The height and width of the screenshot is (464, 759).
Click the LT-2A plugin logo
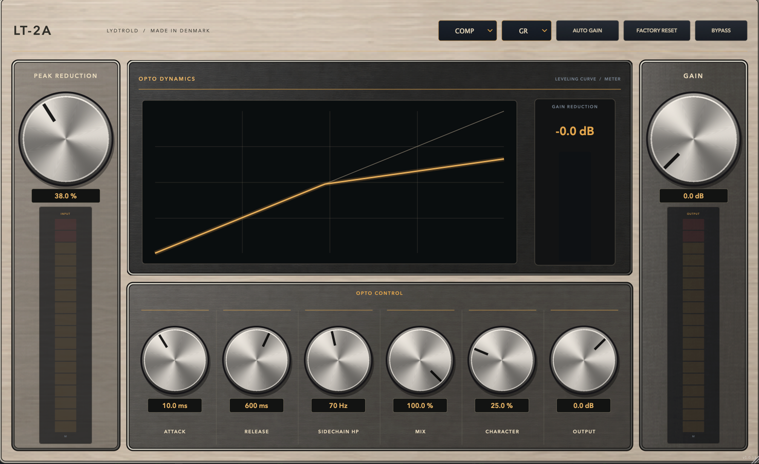(32, 31)
